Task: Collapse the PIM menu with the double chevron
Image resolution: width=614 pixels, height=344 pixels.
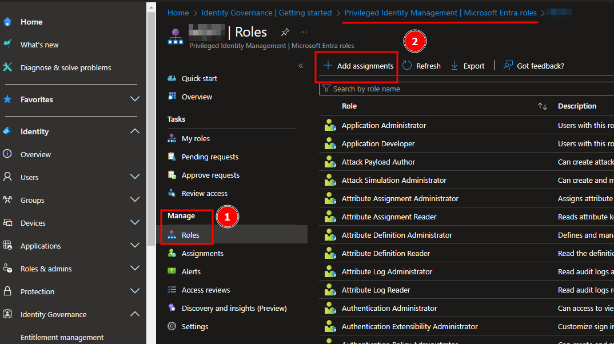Action: click(x=300, y=66)
